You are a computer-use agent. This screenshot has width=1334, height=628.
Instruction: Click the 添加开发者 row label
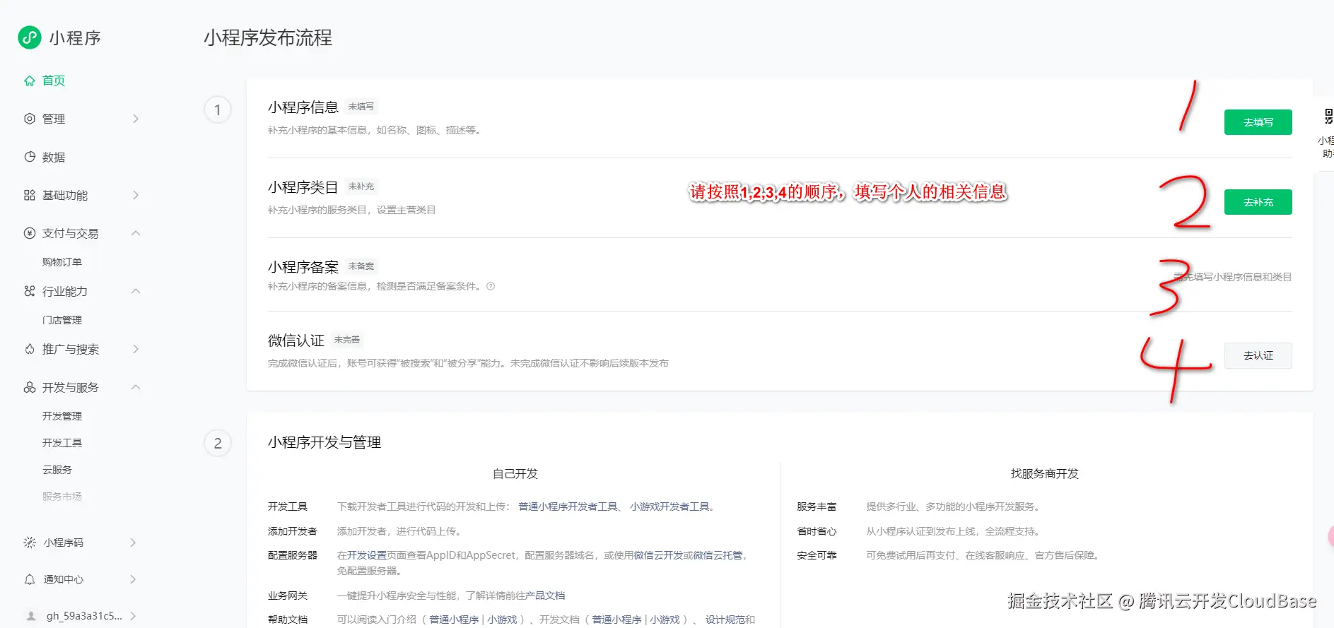pyautogui.click(x=293, y=531)
